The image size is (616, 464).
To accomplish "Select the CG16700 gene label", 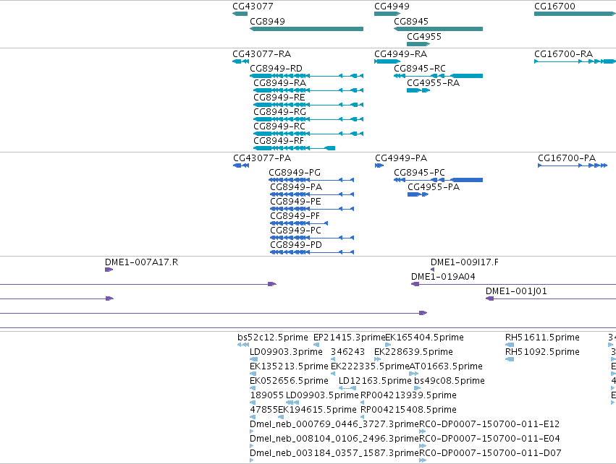I will 554,7.
